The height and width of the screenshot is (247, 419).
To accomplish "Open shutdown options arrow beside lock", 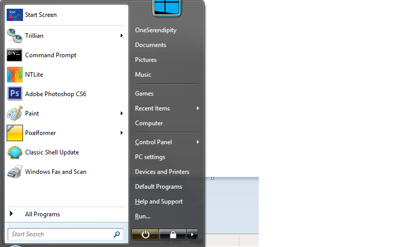I will coord(192,235).
